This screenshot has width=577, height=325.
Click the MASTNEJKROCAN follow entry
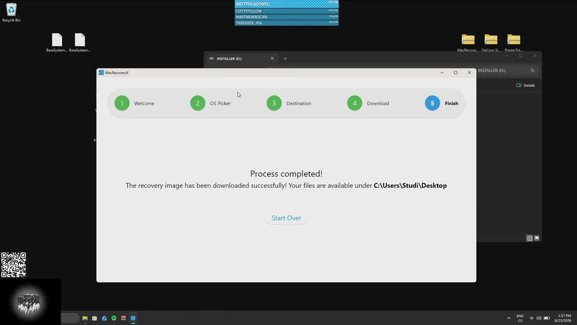tap(287, 17)
